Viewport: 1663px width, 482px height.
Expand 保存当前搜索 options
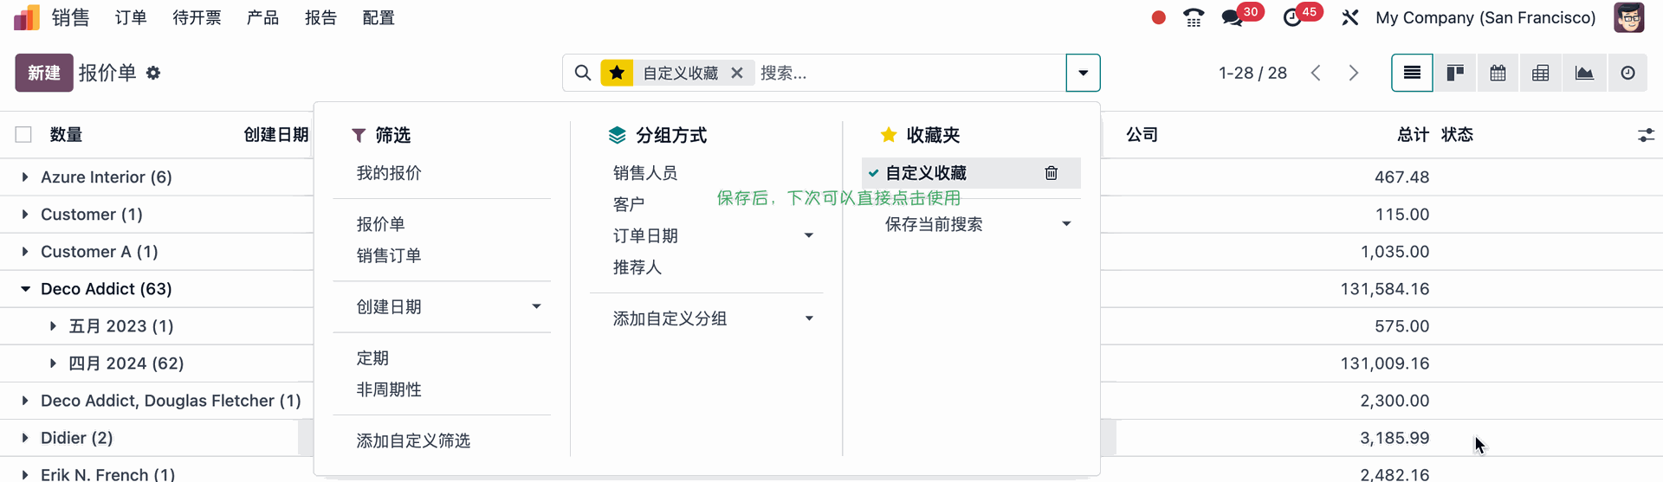coord(1066,224)
